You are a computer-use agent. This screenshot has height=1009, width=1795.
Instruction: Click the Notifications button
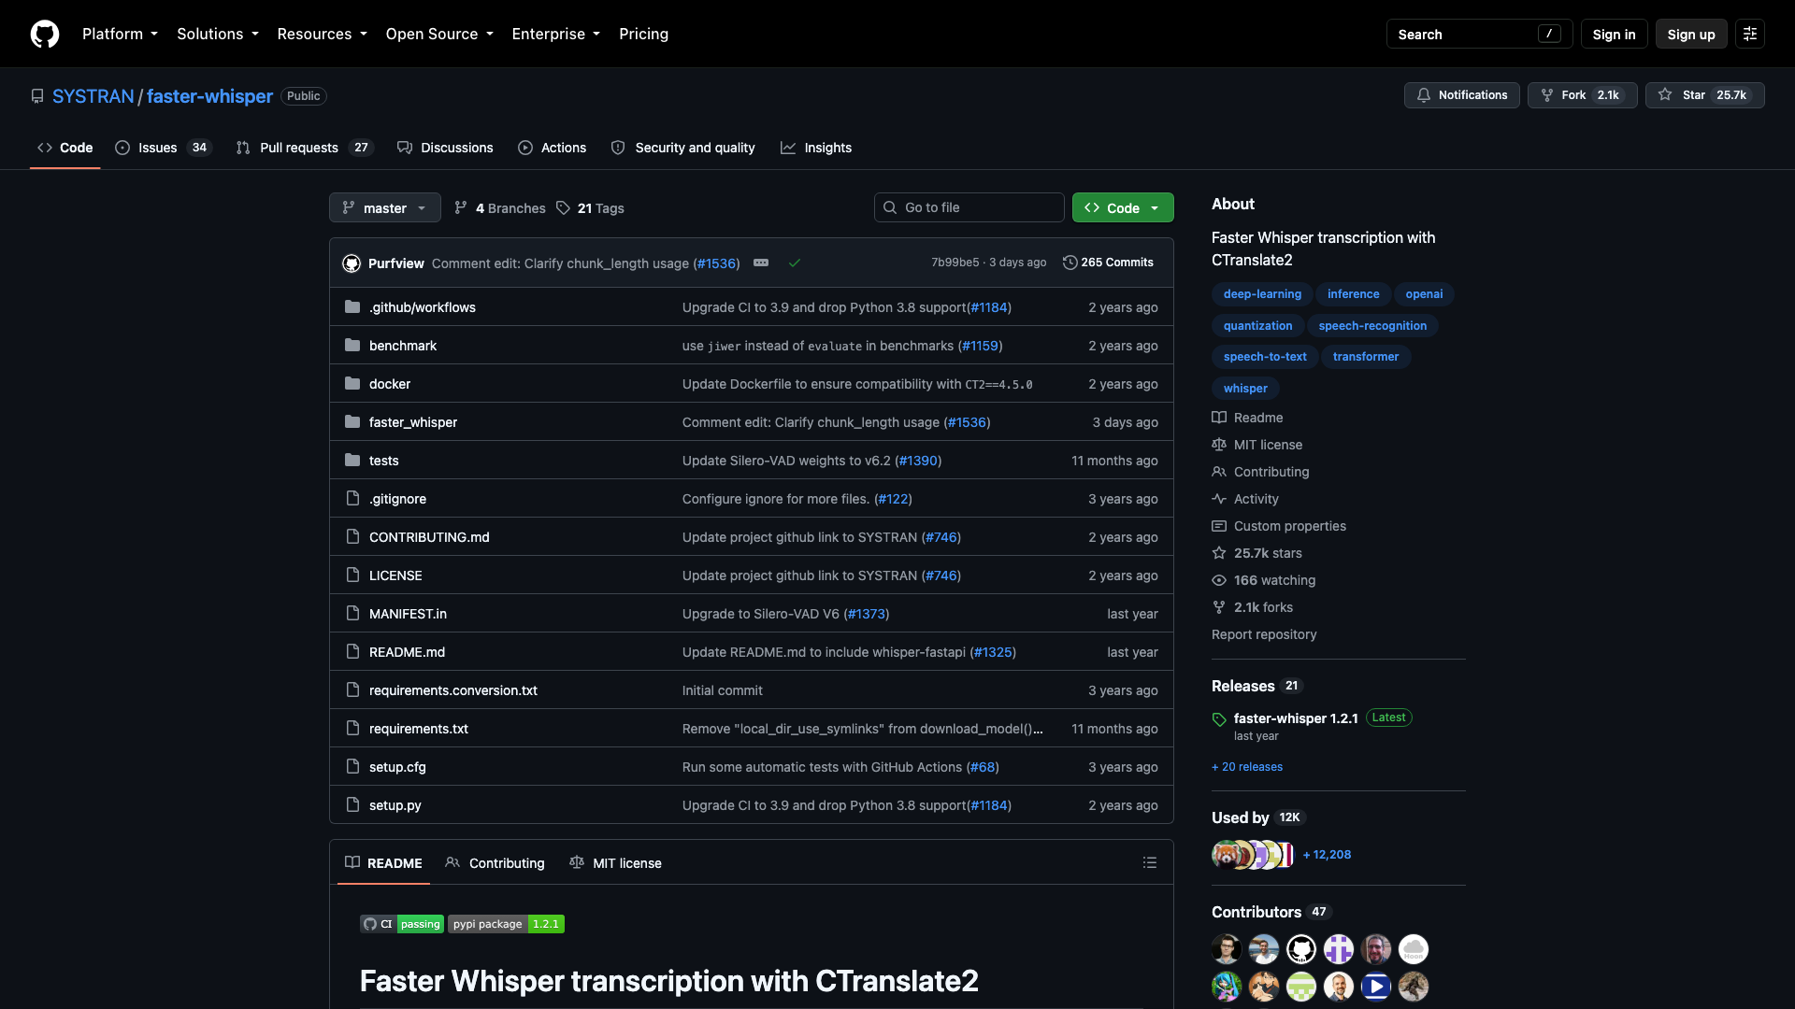pyautogui.click(x=1462, y=95)
